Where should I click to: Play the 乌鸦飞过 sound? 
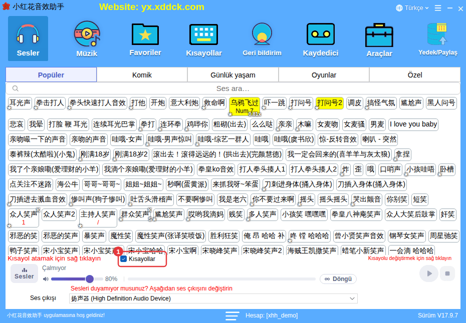pos(245,106)
